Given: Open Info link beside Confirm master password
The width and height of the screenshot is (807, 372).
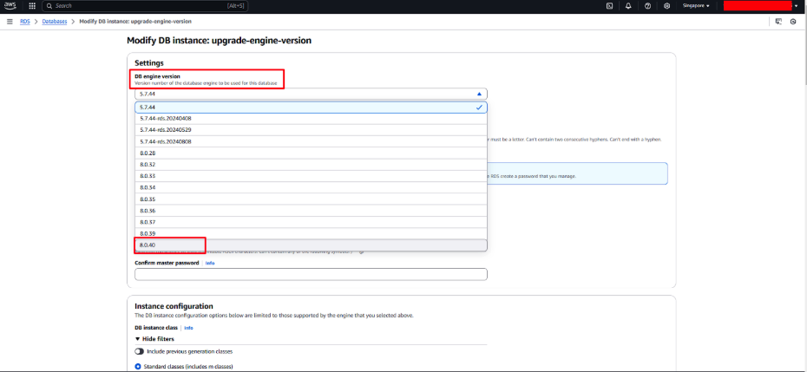Looking at the screenshot, I should click(x=210, y=263).
